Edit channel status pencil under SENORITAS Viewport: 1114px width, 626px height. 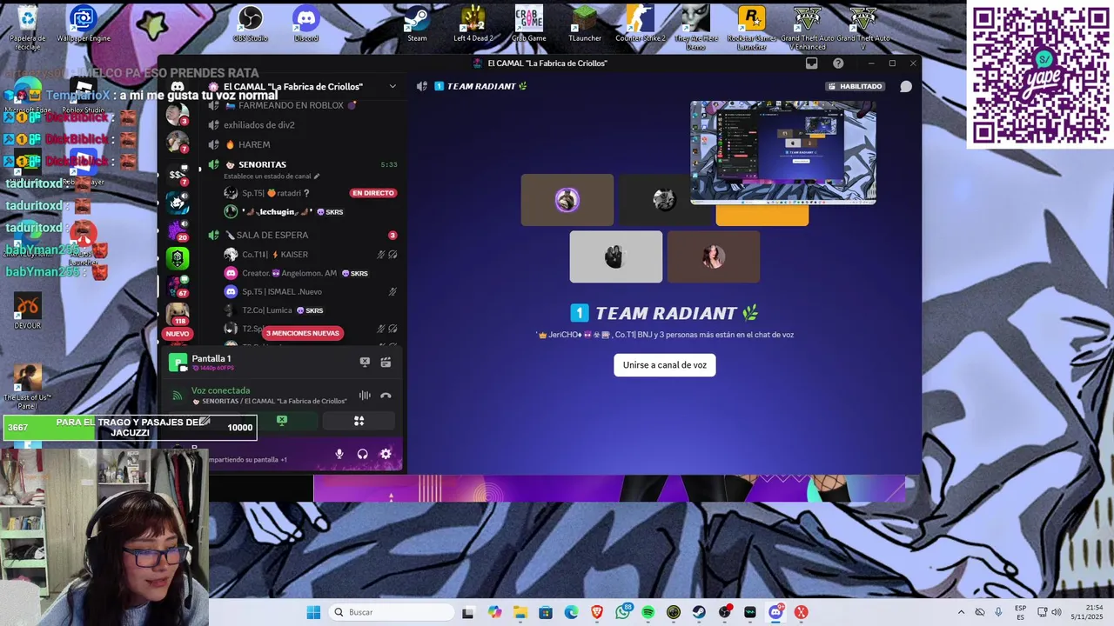(x=317, y=176)
